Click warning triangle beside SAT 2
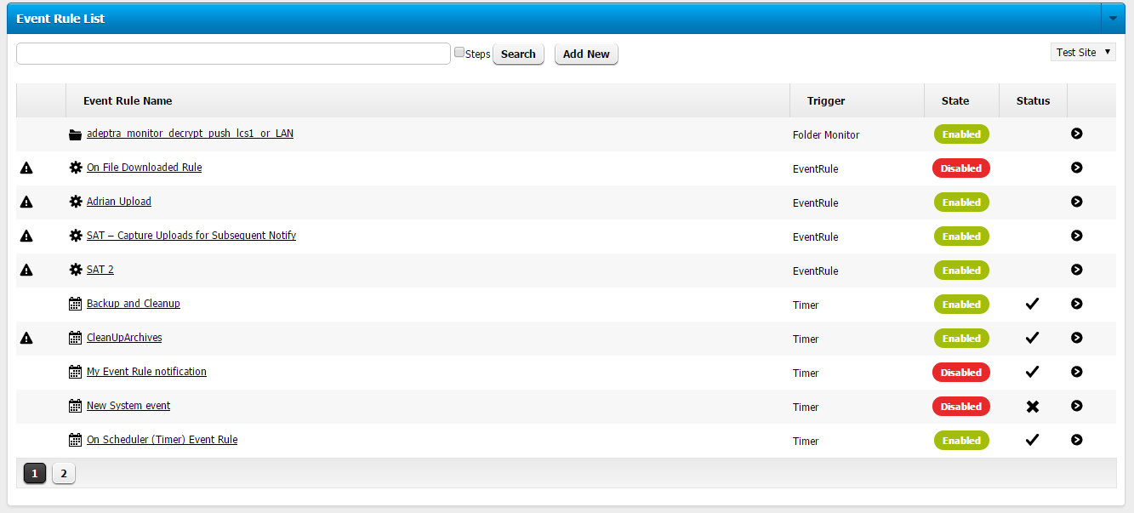This screenshot has height=513, width=1134. tap(26, 271)
